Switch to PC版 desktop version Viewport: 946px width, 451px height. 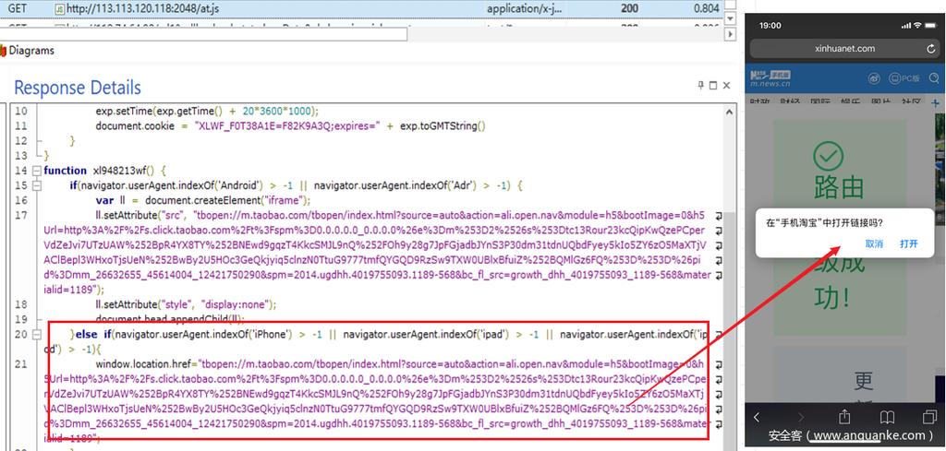905,78
